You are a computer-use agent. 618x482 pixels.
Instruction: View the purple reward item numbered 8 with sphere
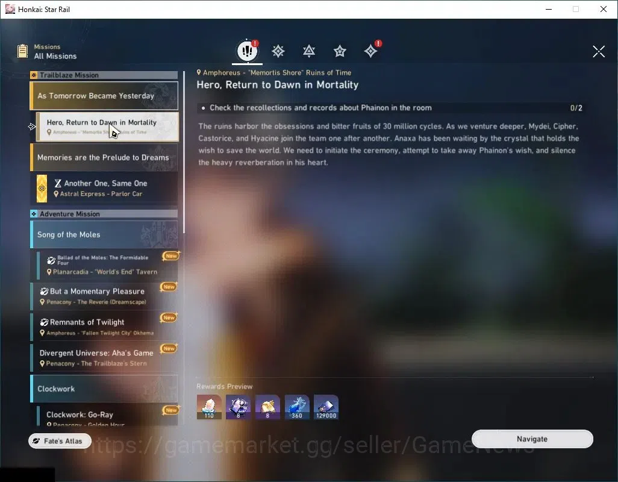(x=238, y=407)
